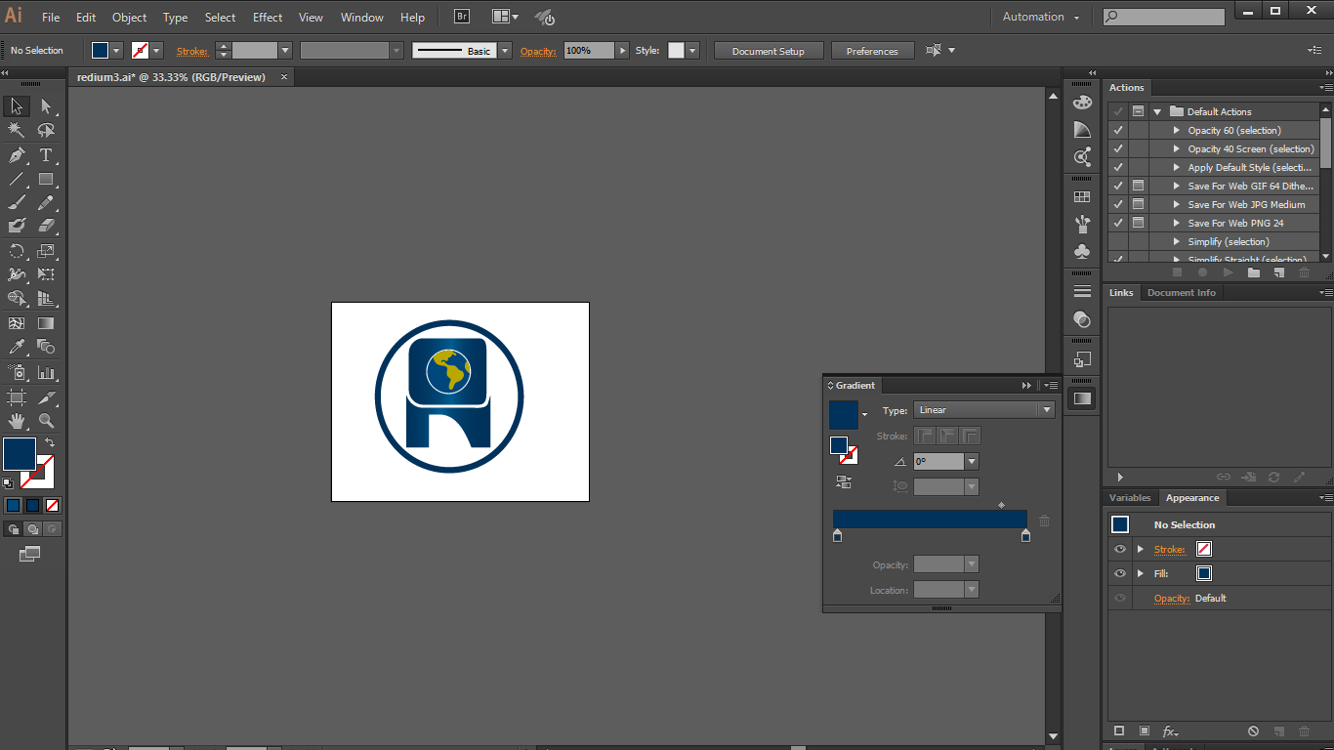Screen dimensions: 1334x750
Task: Click the Go to Bridge button
Action: coord(462,17)
